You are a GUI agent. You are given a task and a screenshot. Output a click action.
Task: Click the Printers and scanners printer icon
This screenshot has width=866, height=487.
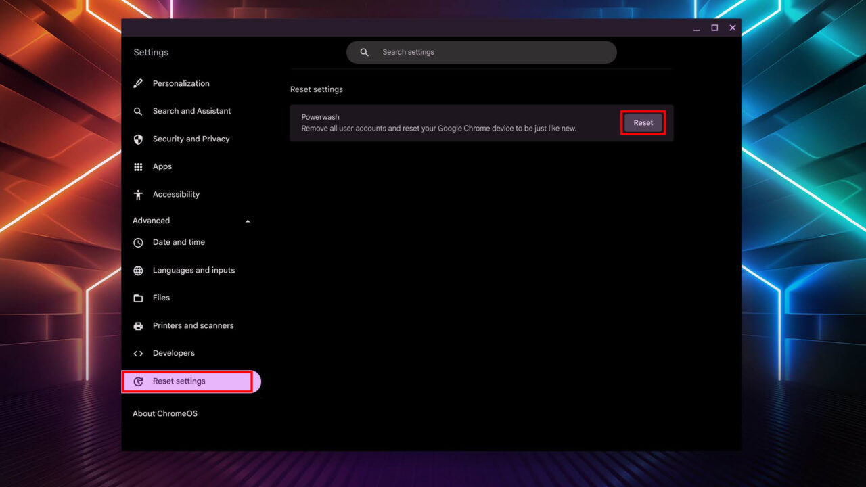point(137,325)
